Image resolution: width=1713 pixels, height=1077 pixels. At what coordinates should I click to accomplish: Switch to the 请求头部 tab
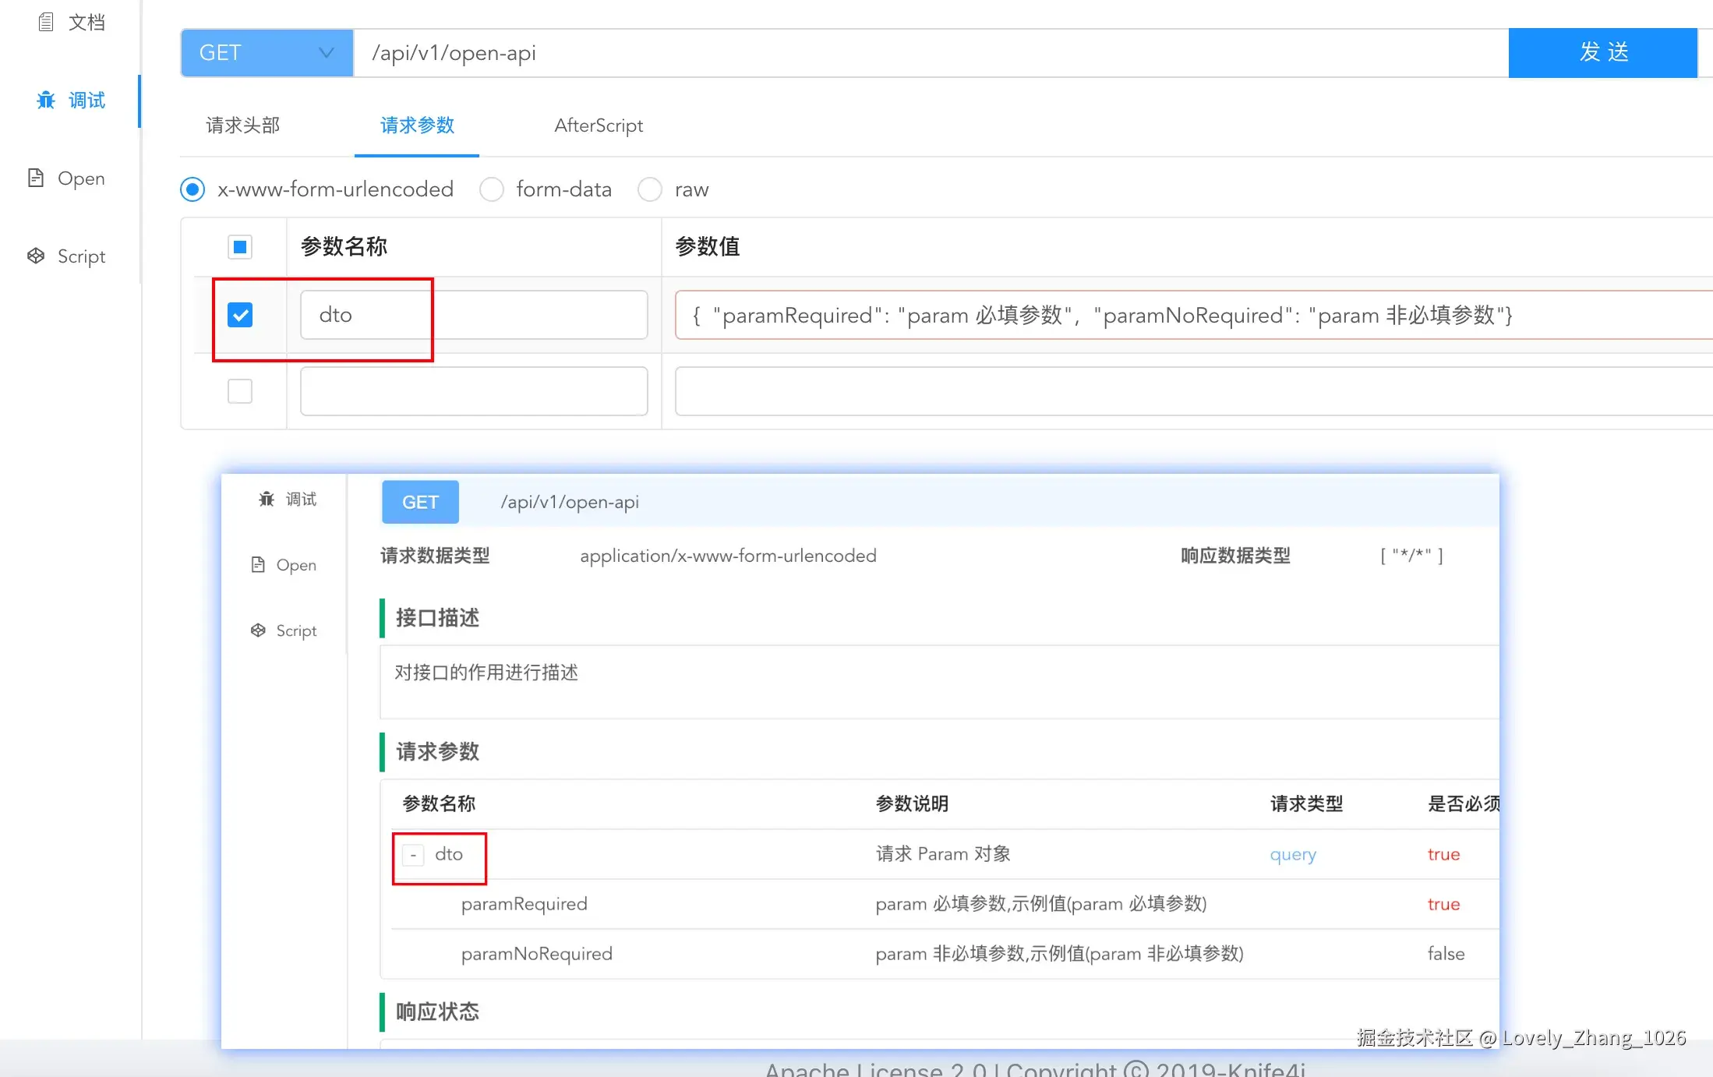[242, 125]
